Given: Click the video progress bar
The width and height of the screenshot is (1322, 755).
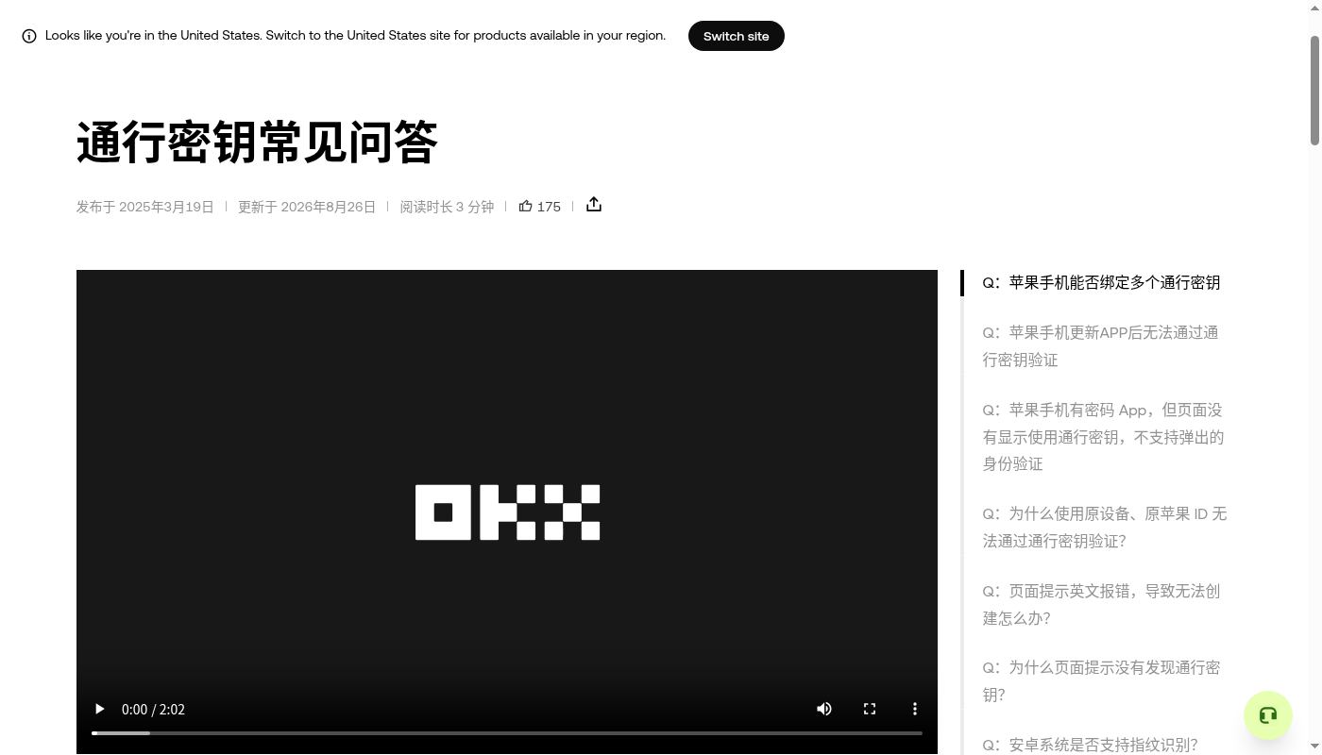Looking at the screenshot, I should tap(507, 733).
